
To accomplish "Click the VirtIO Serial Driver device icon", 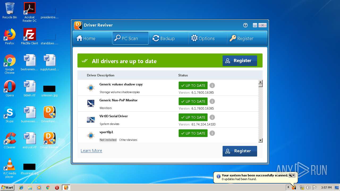I will click(91, 120).
